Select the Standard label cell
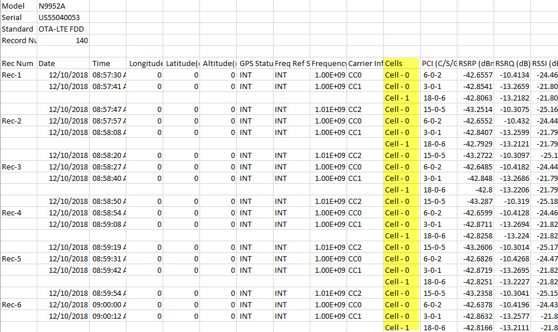This screenshot has height=332, width=558. click(18, 29)
